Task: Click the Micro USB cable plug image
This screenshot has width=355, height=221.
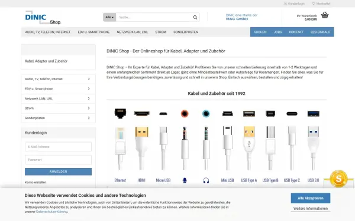Action: (163, 148)
